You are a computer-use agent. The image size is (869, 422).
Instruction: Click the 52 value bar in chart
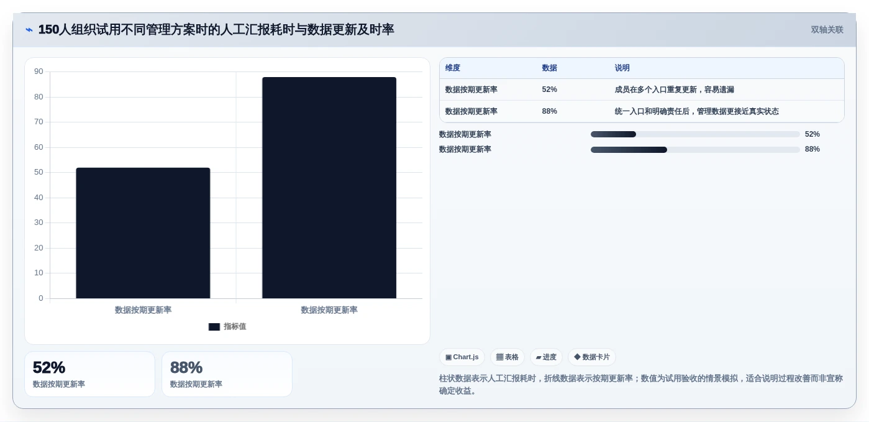point(143,233)
